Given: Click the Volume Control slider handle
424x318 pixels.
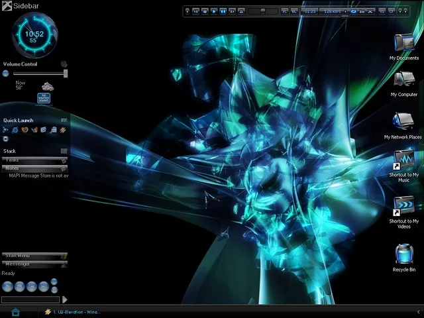Looking at the screenshot, I should pyautogui.click(x=65, y=74).
